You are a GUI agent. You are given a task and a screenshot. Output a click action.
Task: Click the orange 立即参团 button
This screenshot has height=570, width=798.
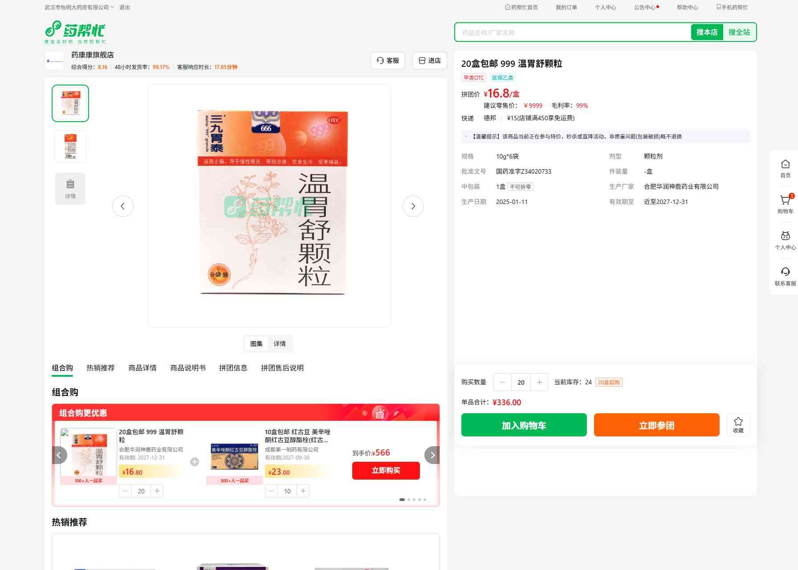656,425
